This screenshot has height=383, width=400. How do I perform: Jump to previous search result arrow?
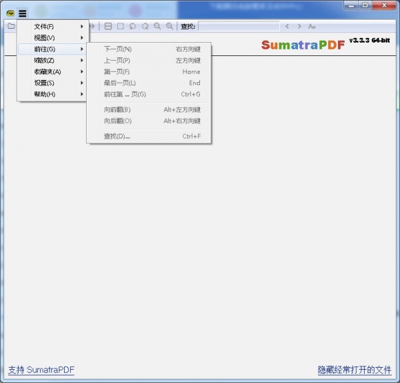(x=287, y=26)
